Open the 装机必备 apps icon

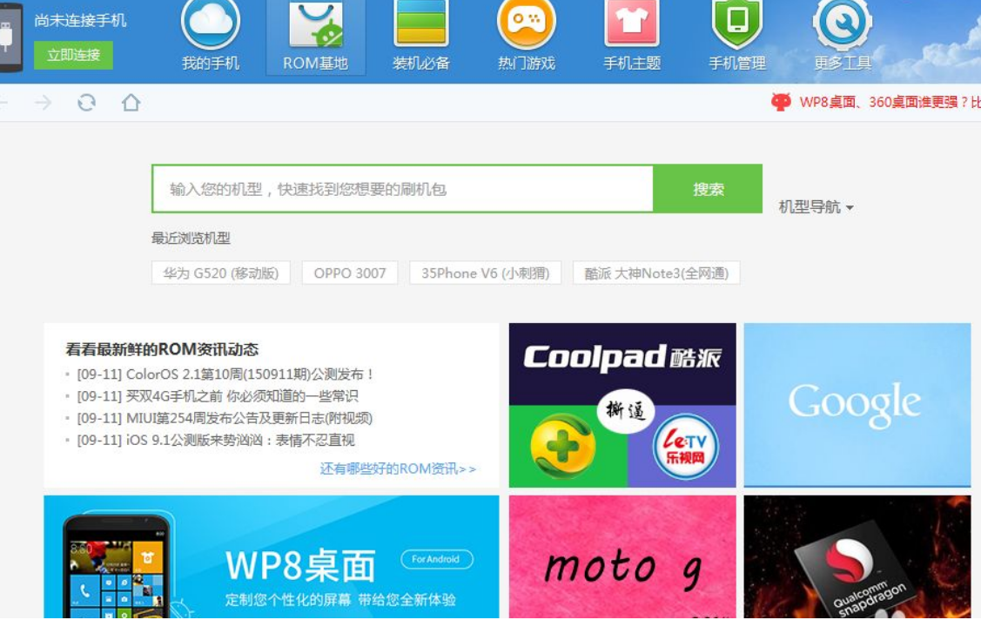pyautogui.click(x=421, y=26)
